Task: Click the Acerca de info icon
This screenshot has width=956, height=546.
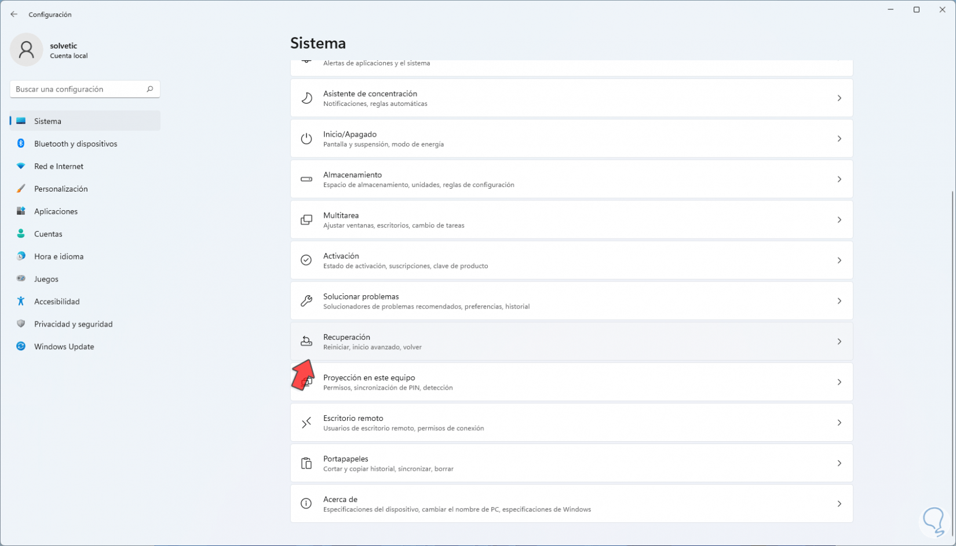Action: (x=306, y=504)
